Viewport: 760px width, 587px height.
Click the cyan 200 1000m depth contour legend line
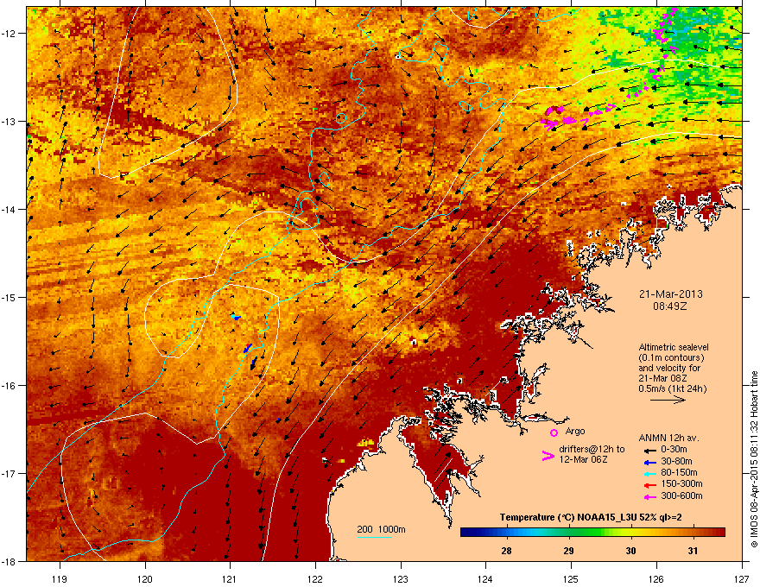tap(375, 537)
